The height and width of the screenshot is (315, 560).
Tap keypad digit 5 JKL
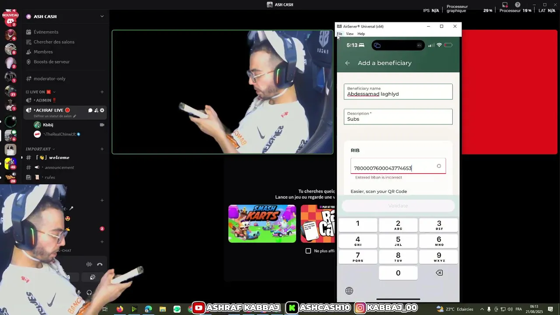(398, 241)
